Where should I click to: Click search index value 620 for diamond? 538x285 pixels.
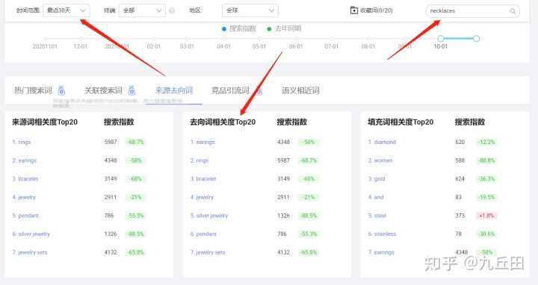(460, 142)
